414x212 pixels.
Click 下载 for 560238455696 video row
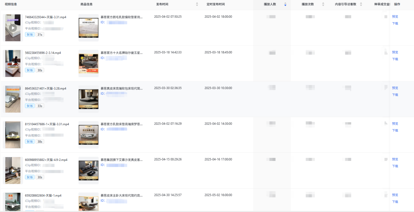[395, 59]
